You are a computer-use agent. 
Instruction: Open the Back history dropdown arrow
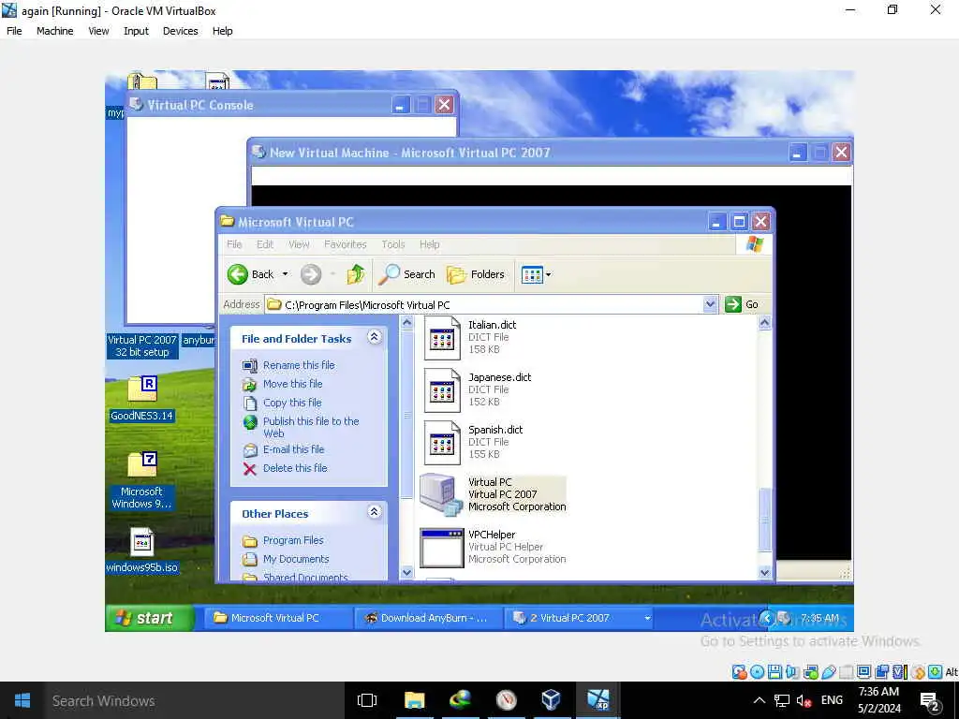coord(285,274)
